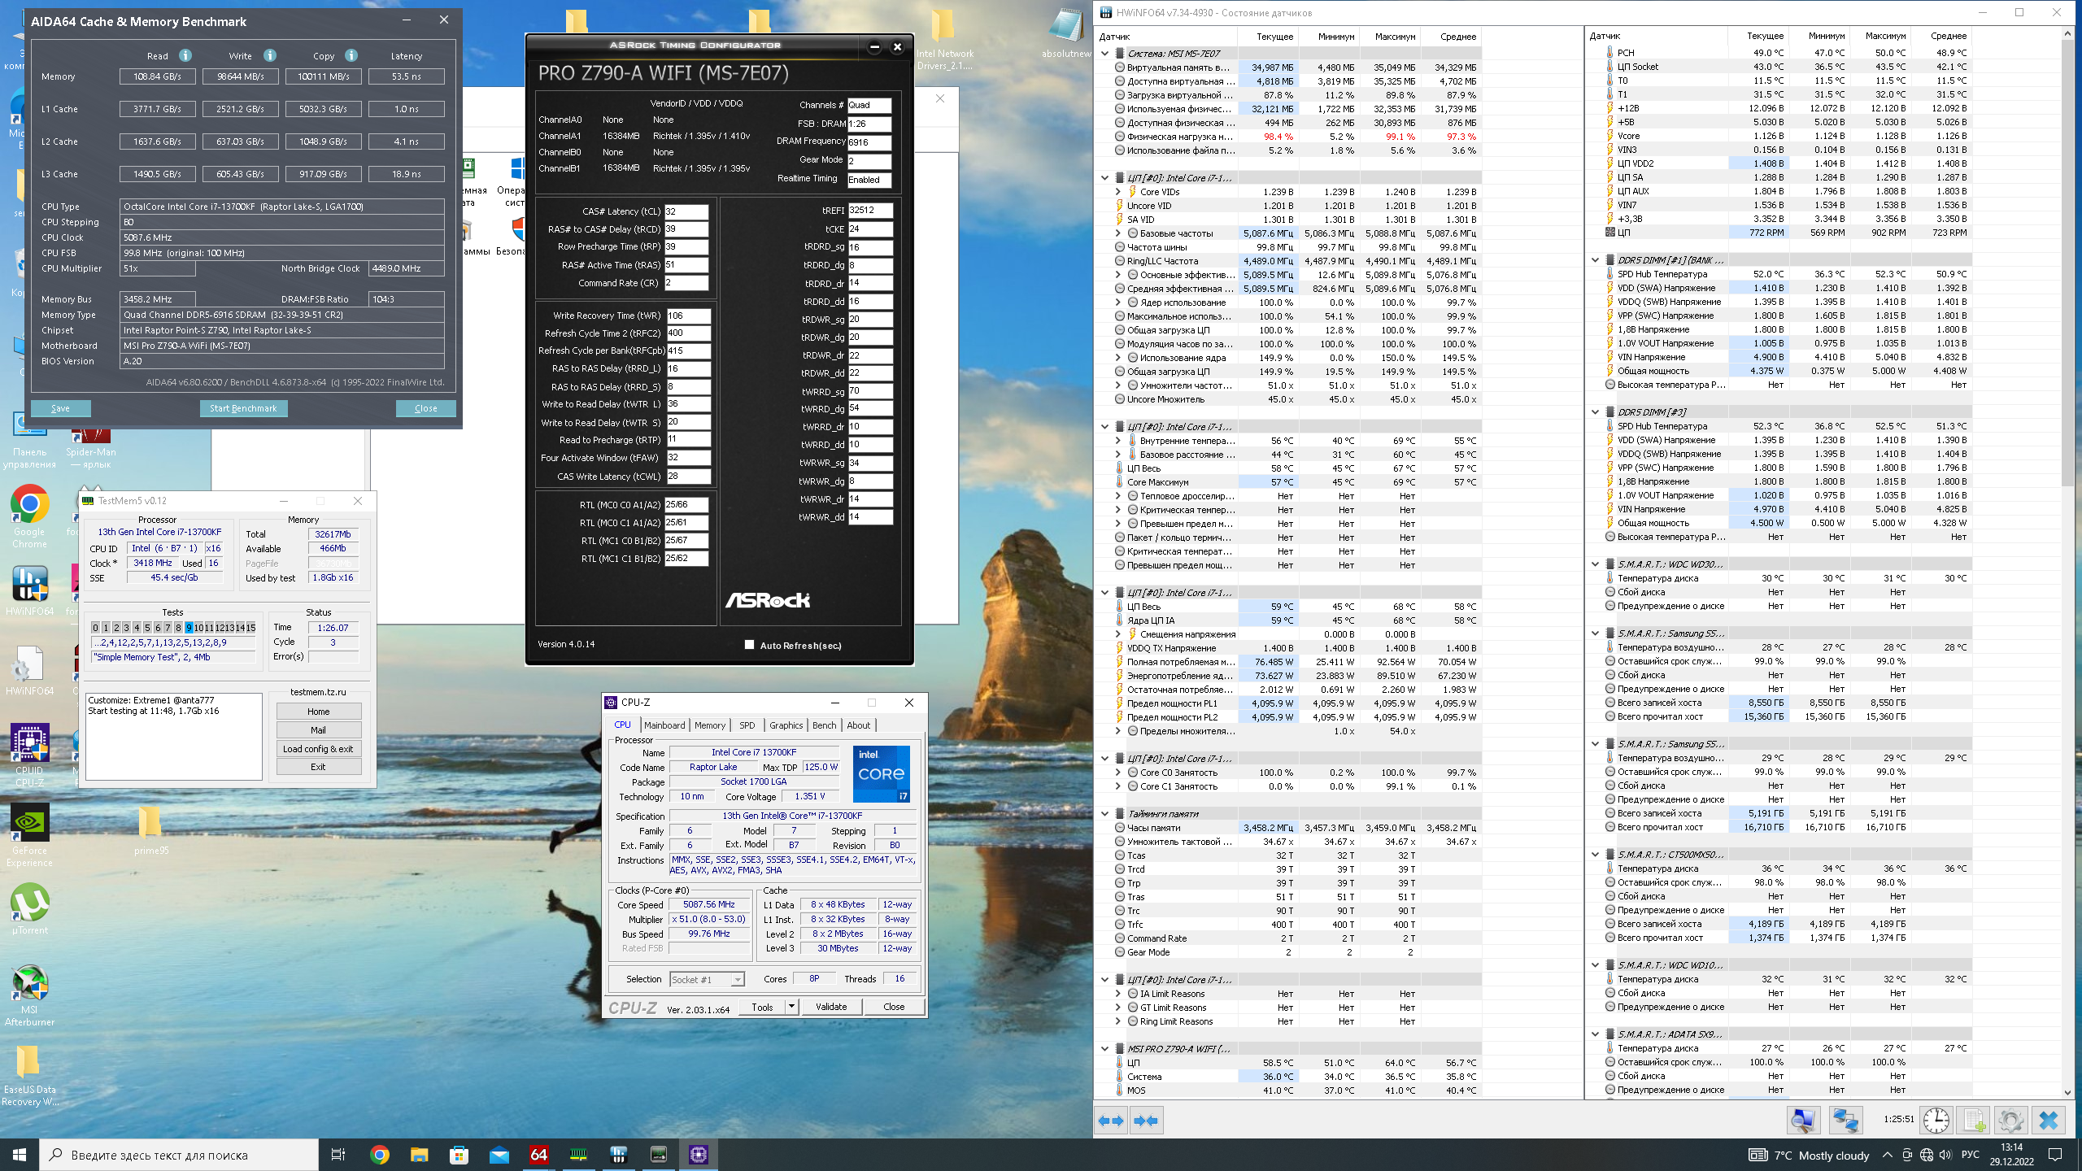
Task: Click HWiNFO reset clock icon
Action: [1936, 1121]
